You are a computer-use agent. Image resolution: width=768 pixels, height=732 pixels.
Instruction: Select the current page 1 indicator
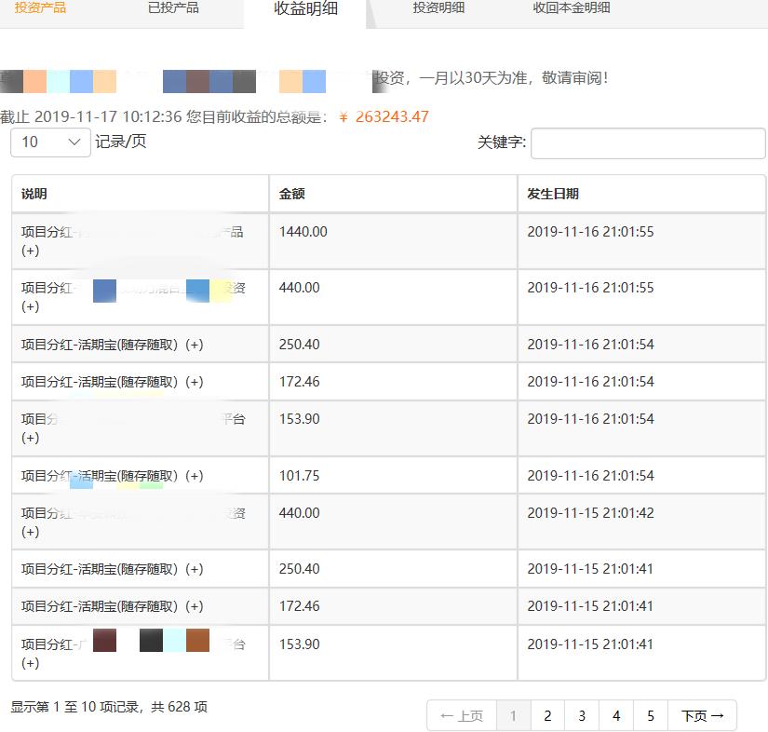click(513, 715)
